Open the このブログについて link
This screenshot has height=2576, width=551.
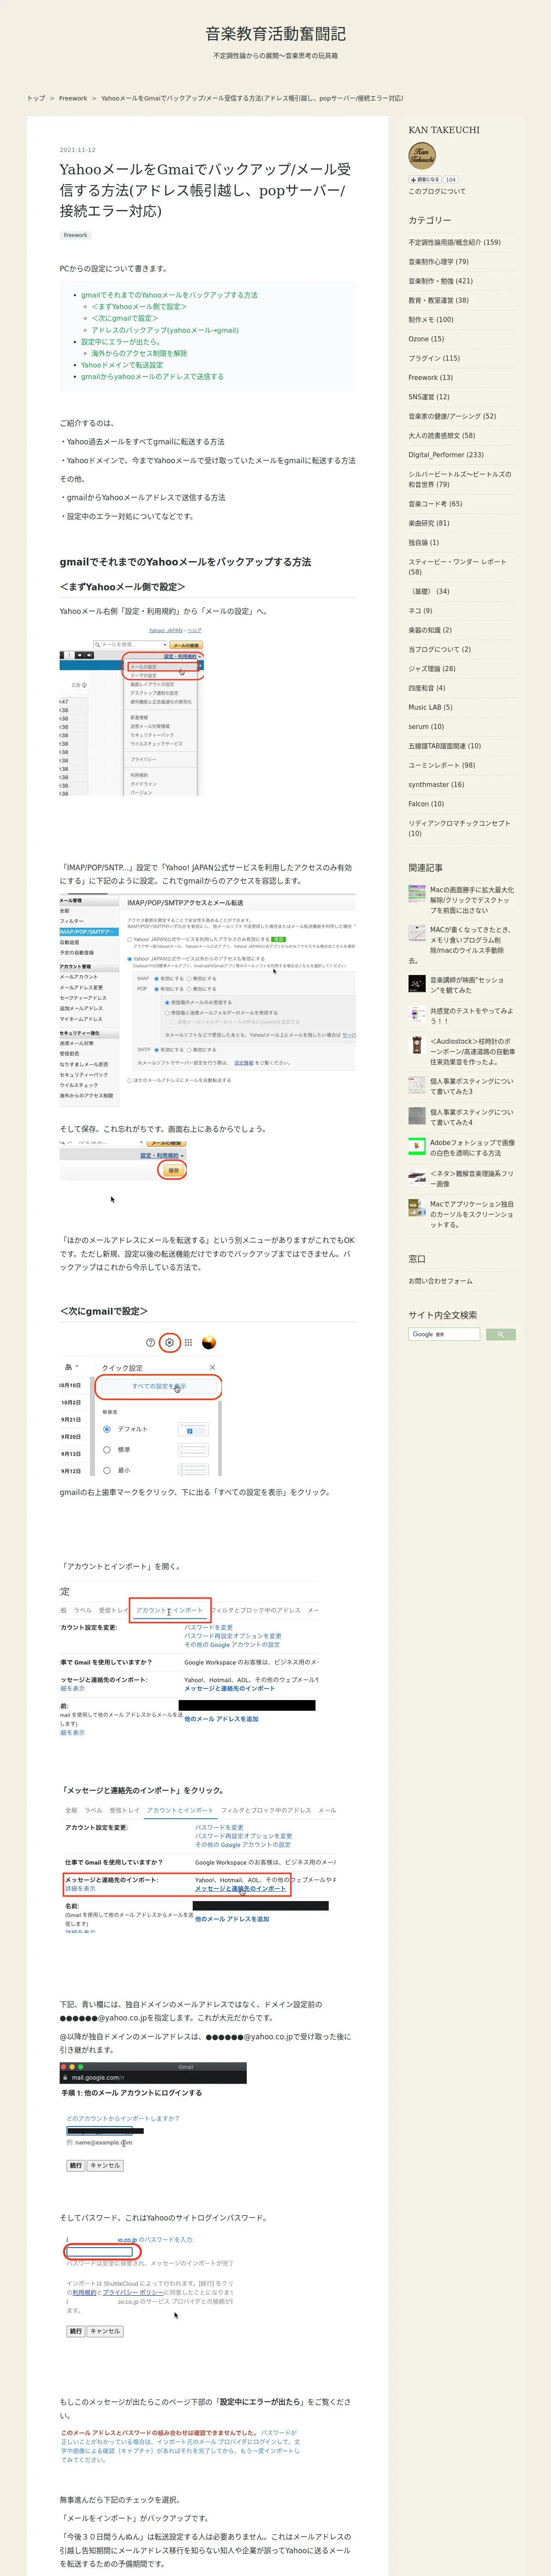[436, 191]
